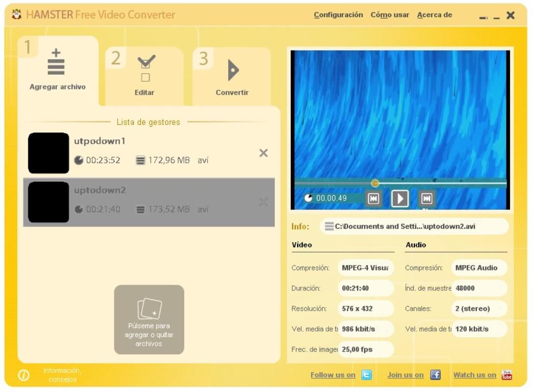Image resolution: width=533 pixels, height=392 pixels.
Task: Click the Twitter icon
Action: pyautogui.click(x=366, y=375)
